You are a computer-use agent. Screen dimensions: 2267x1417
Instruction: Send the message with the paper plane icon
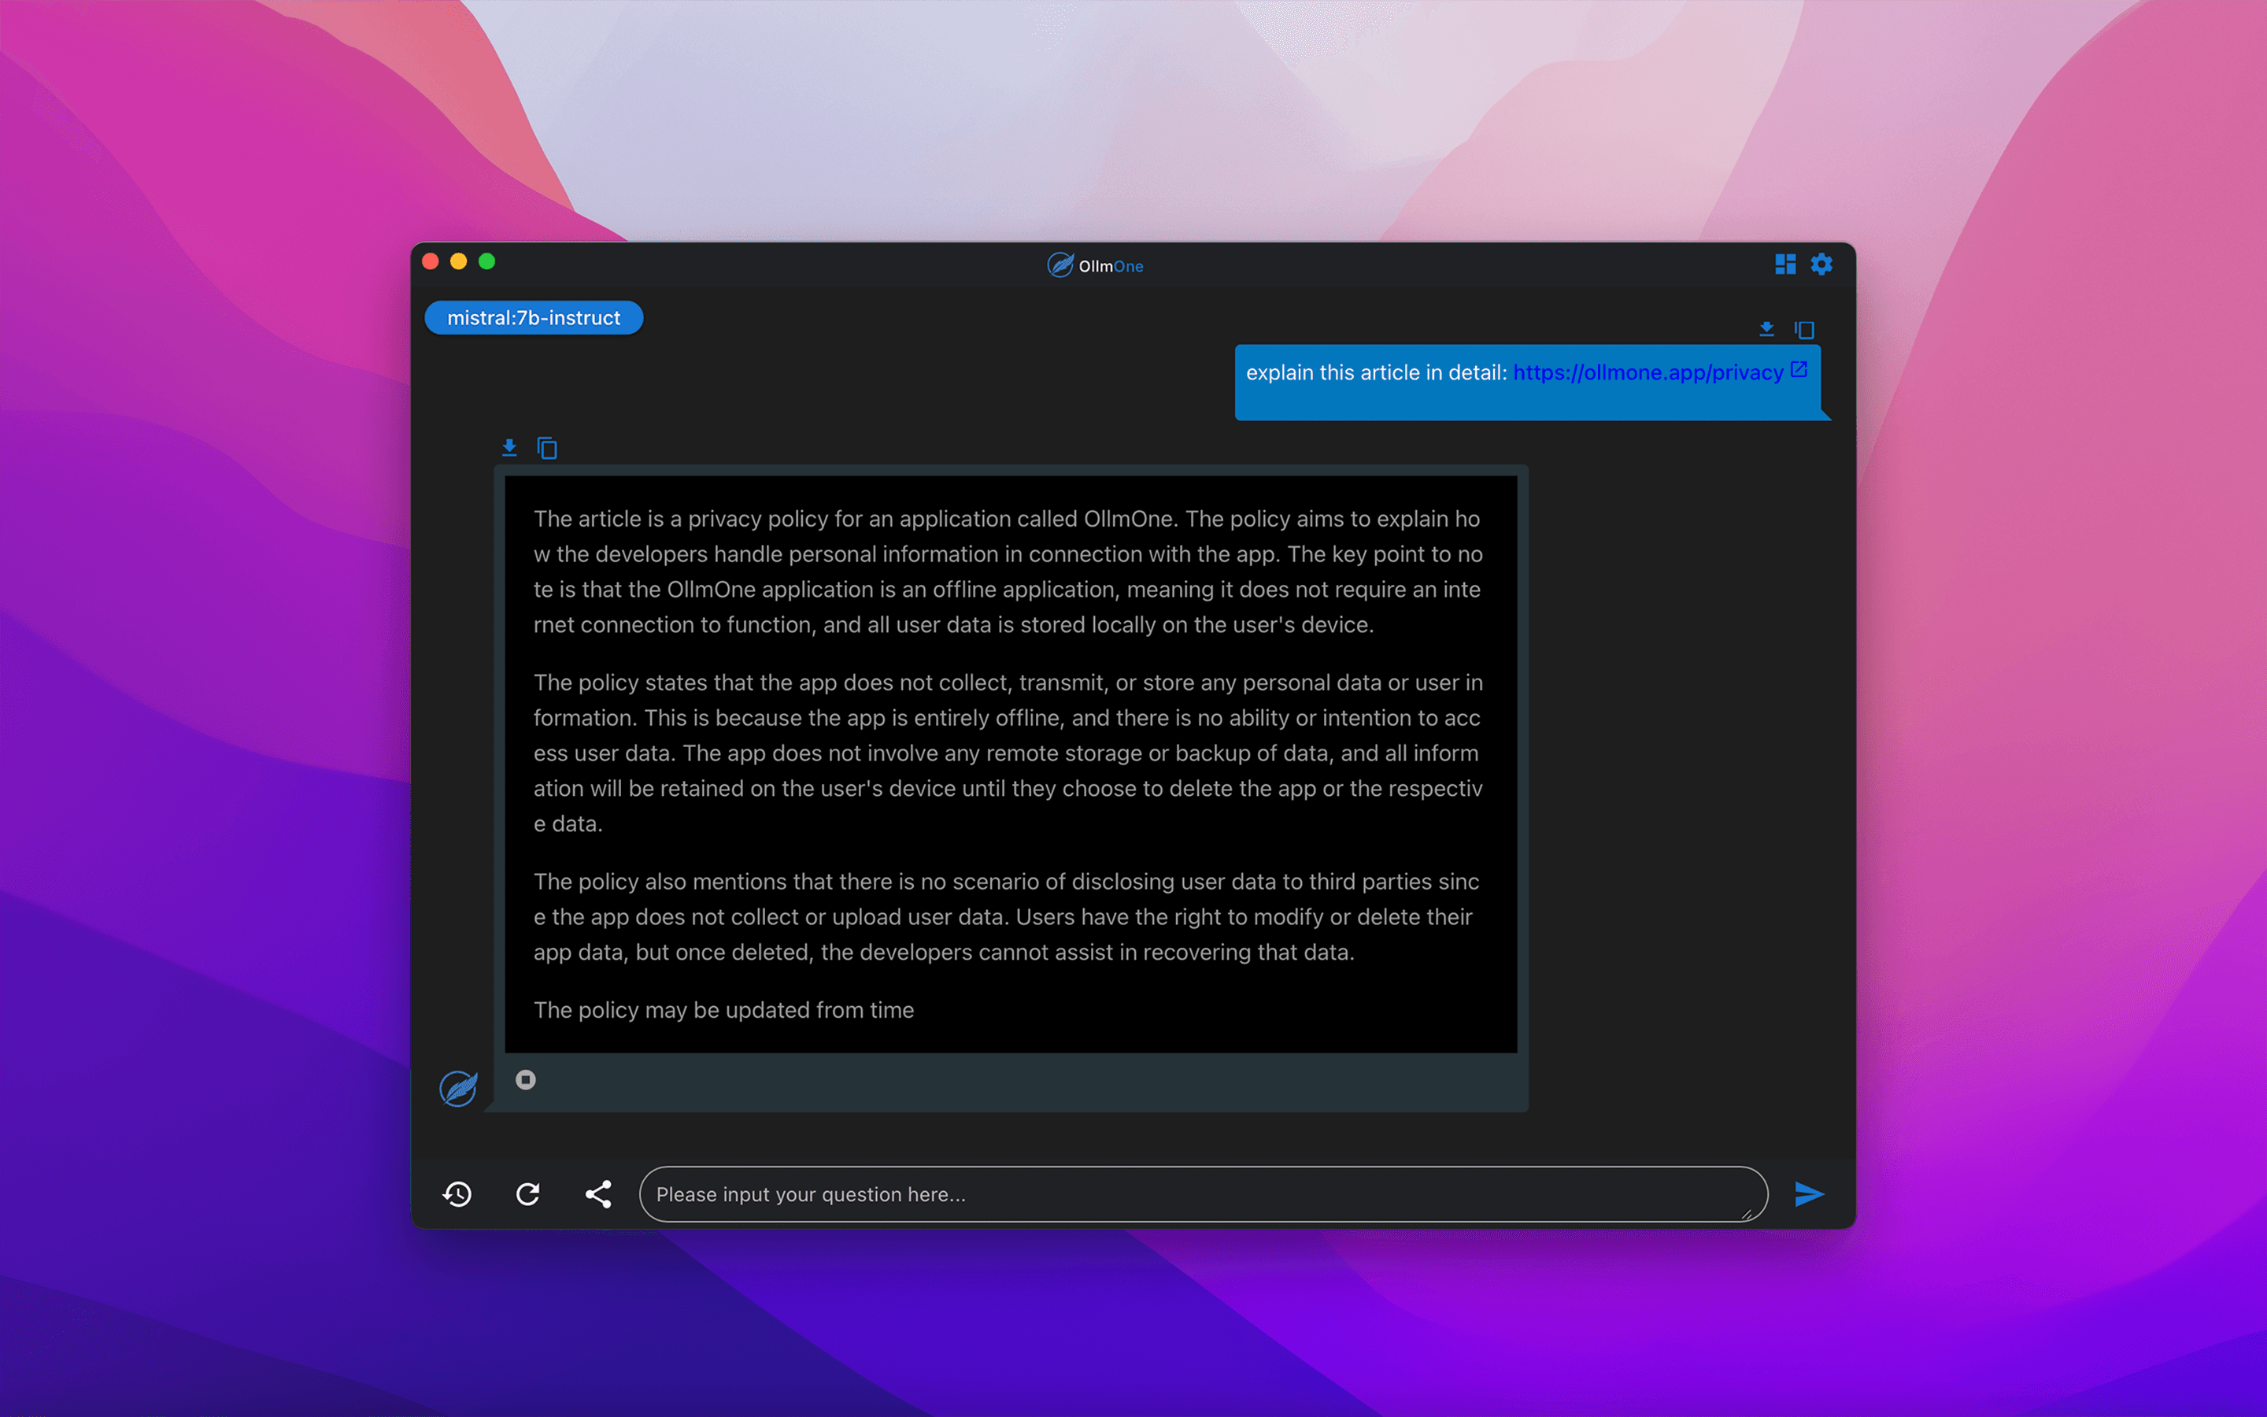(1809, 1194)
